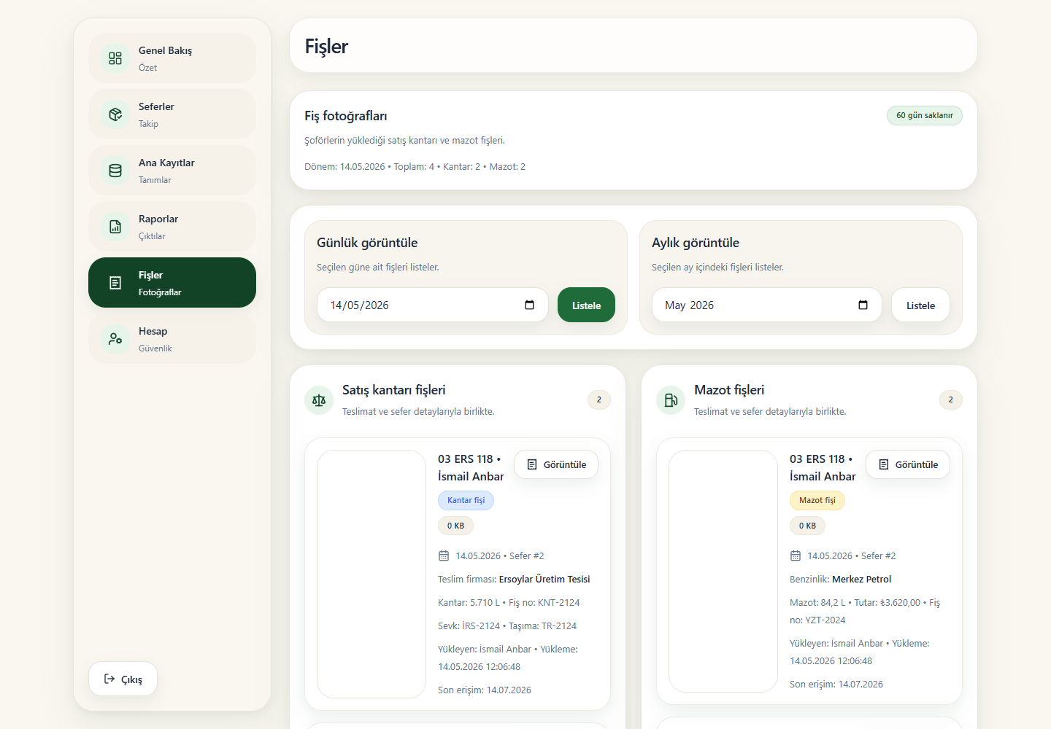
Task: Click the 60 gün saklanır badge
Action: (x=925, y=115)
